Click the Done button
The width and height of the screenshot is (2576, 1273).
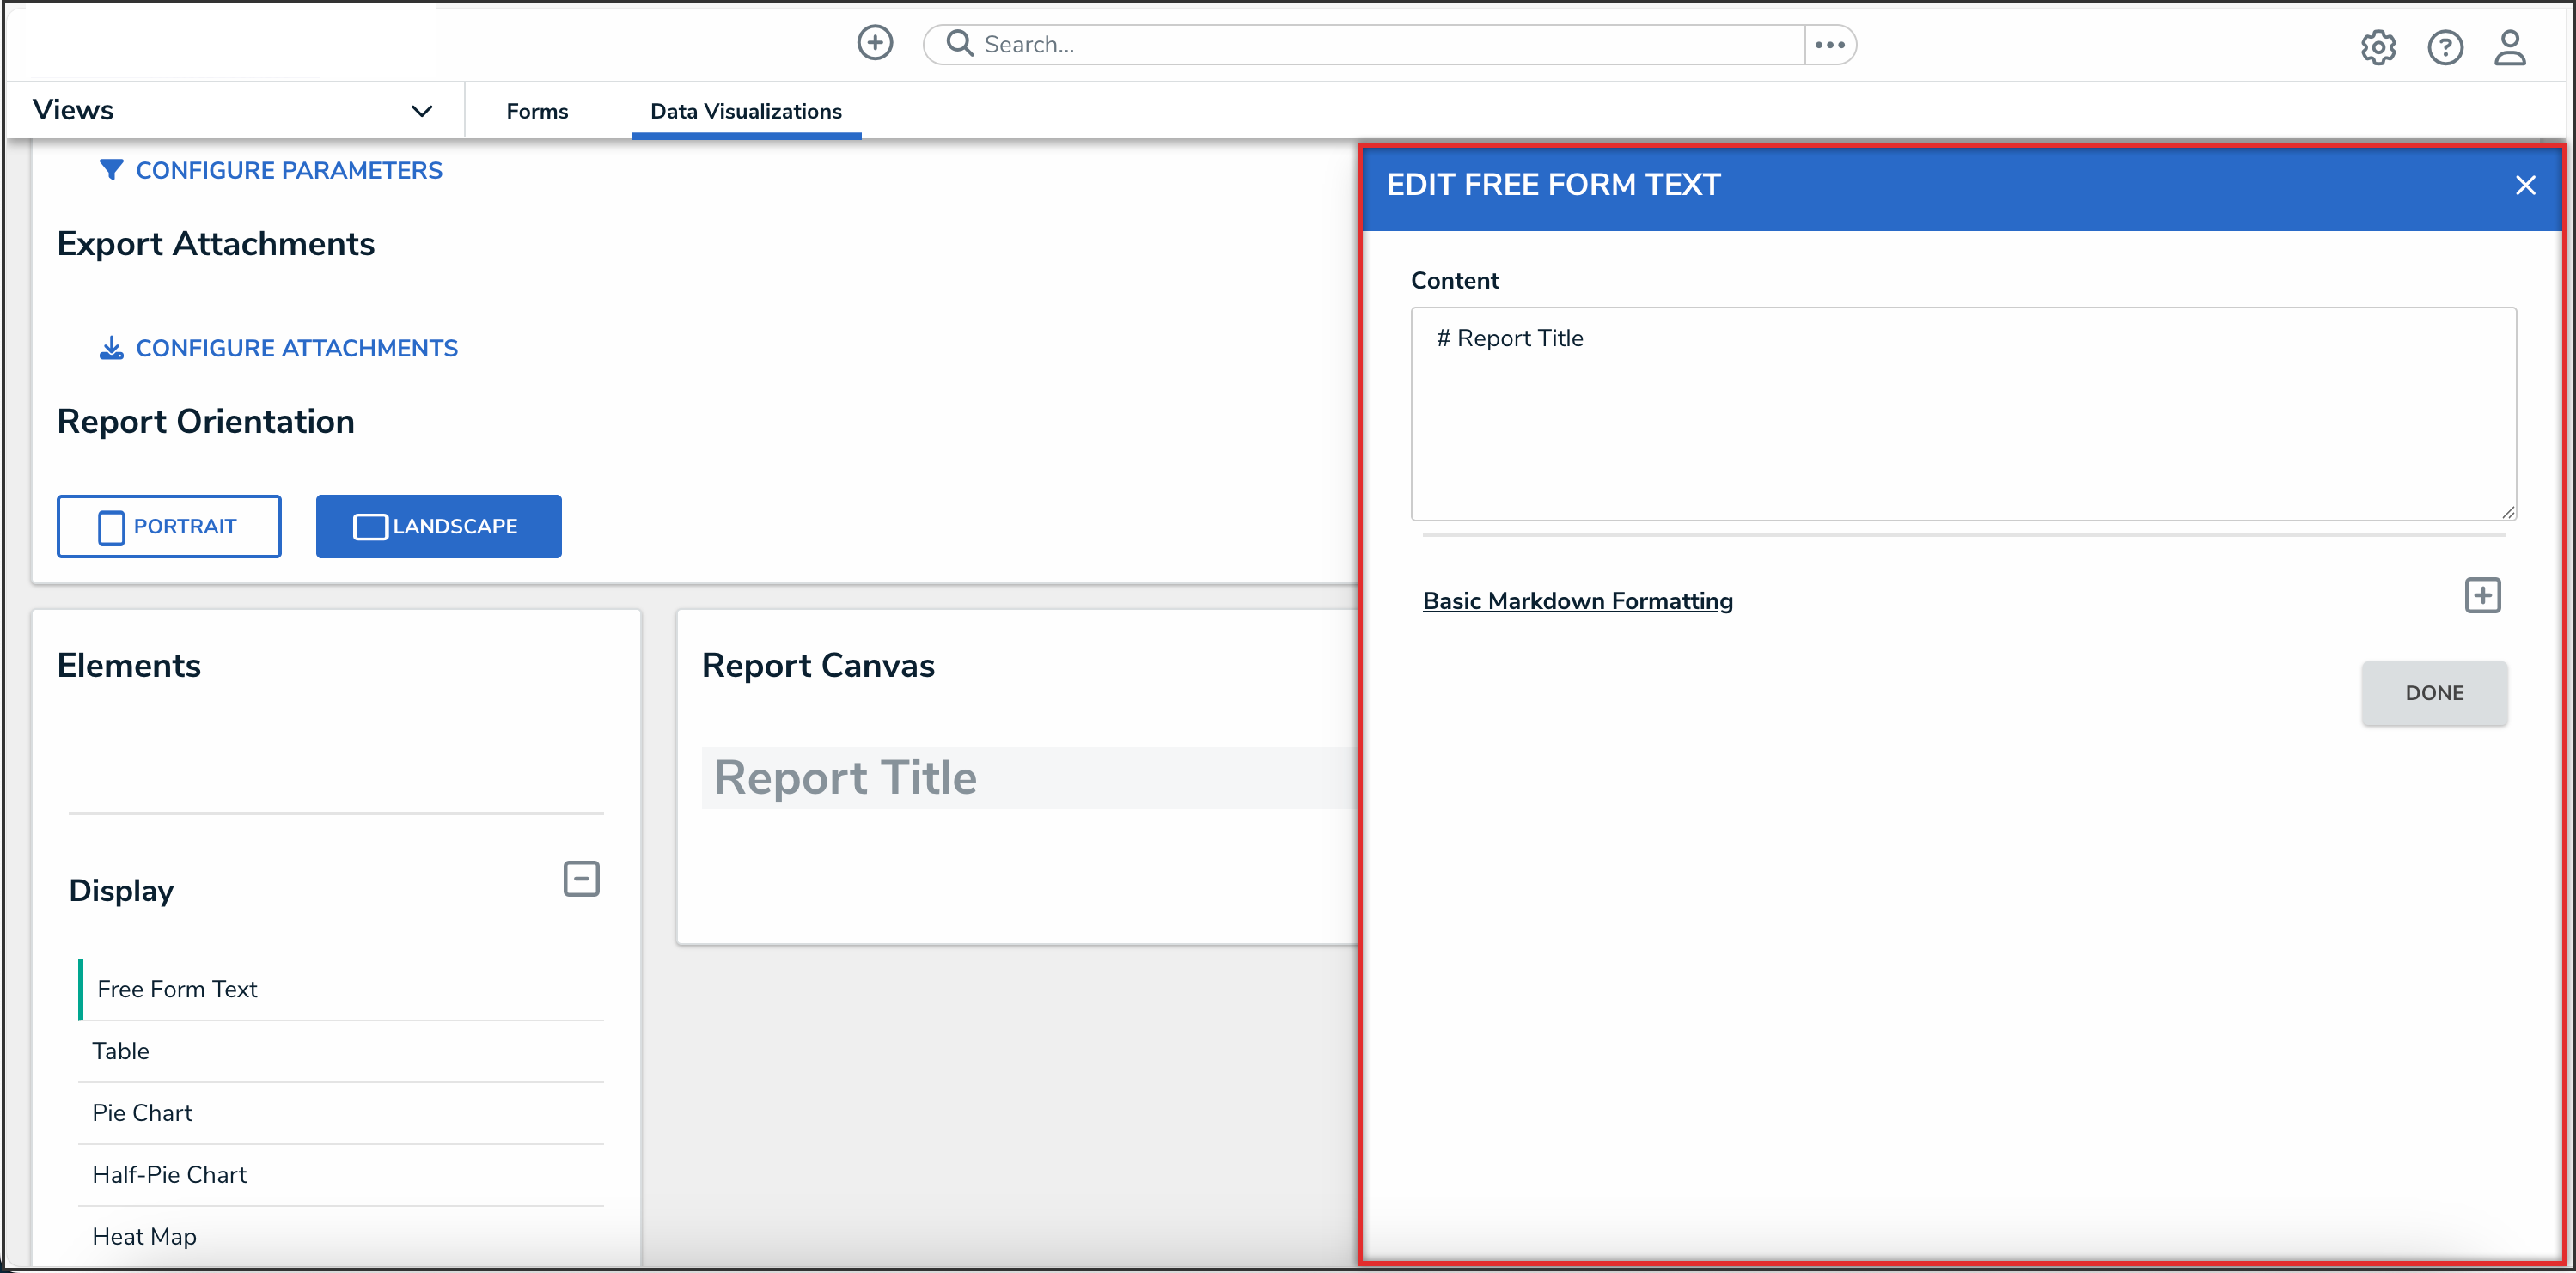click(2433, 693)
